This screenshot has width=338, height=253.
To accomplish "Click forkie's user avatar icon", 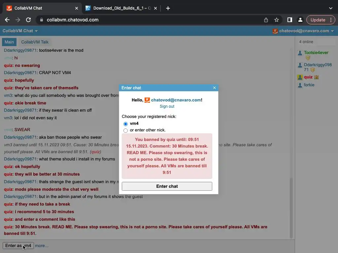I will [x=300, y=85].
